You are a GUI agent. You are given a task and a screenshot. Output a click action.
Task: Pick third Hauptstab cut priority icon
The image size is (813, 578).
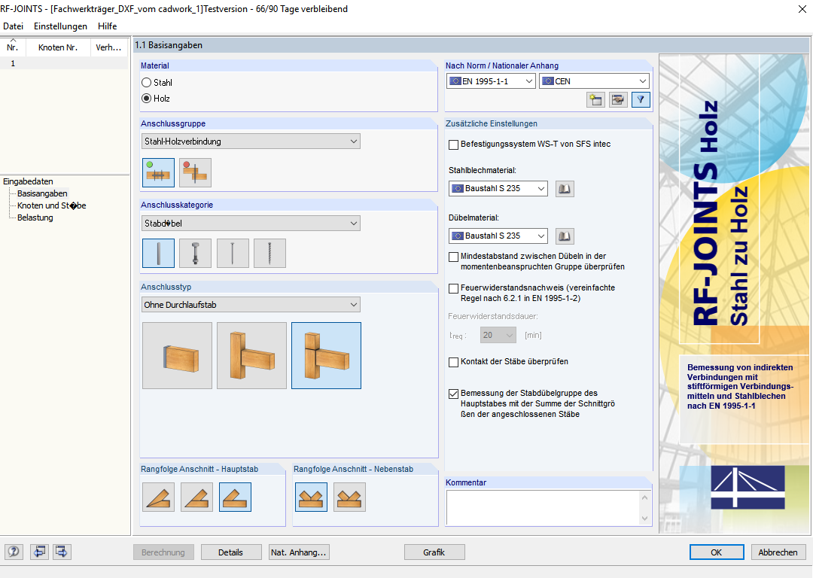point(235,497)
